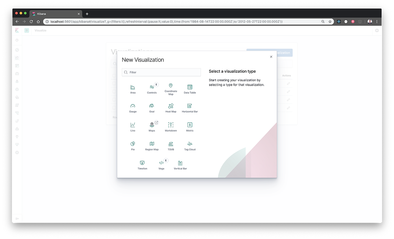Open the default space D avatar

click(x=27, y=30)
